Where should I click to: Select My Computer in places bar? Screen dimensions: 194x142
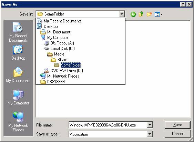coord(18,97)
